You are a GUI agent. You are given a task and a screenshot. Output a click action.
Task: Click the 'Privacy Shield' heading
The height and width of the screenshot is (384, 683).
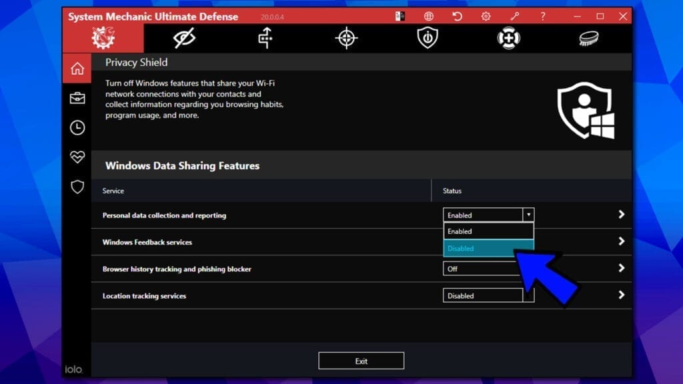click(136, 62)
